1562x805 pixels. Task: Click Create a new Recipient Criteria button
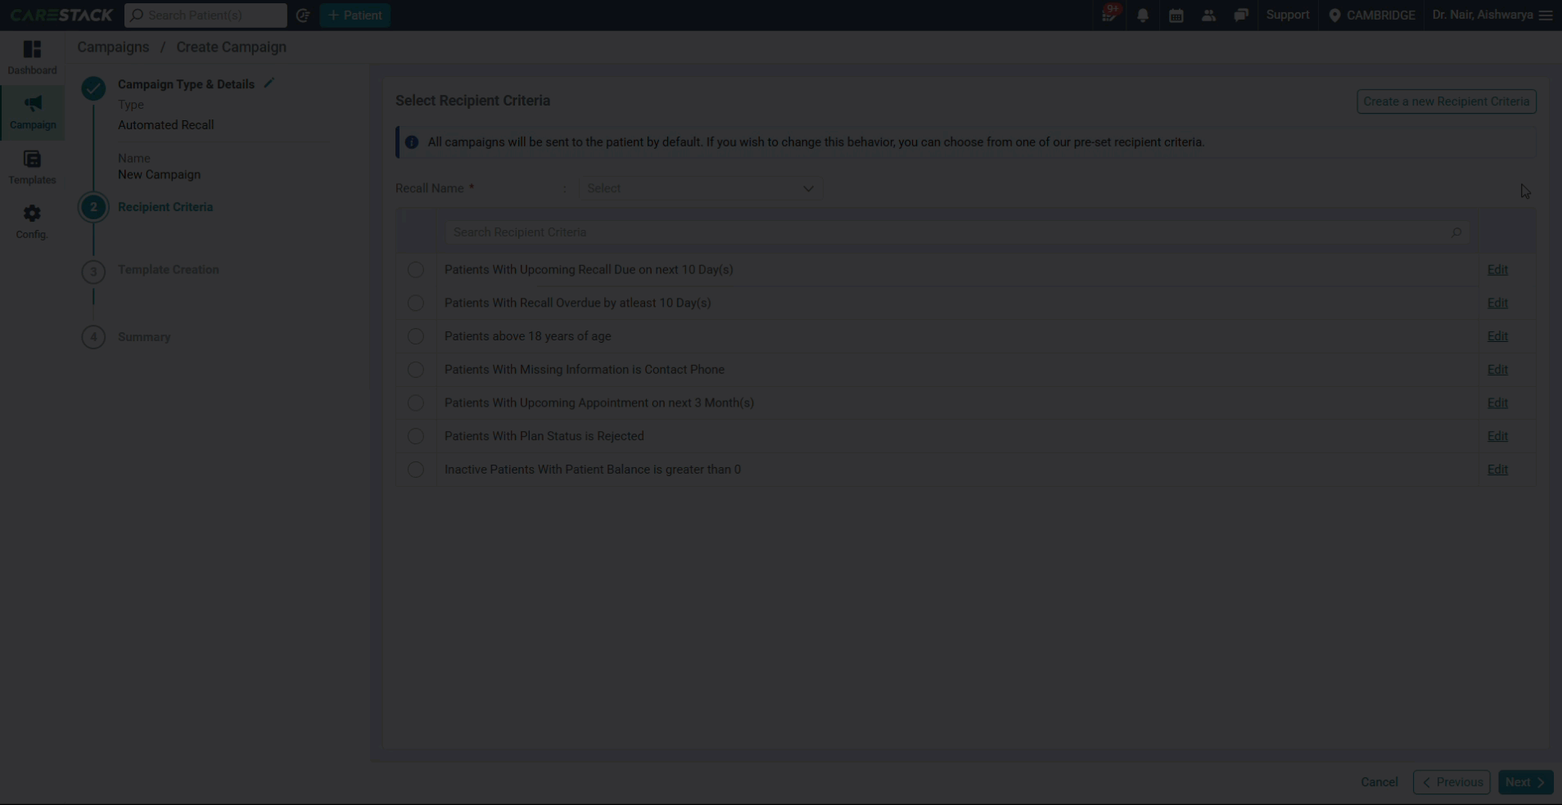[1446, 101]
